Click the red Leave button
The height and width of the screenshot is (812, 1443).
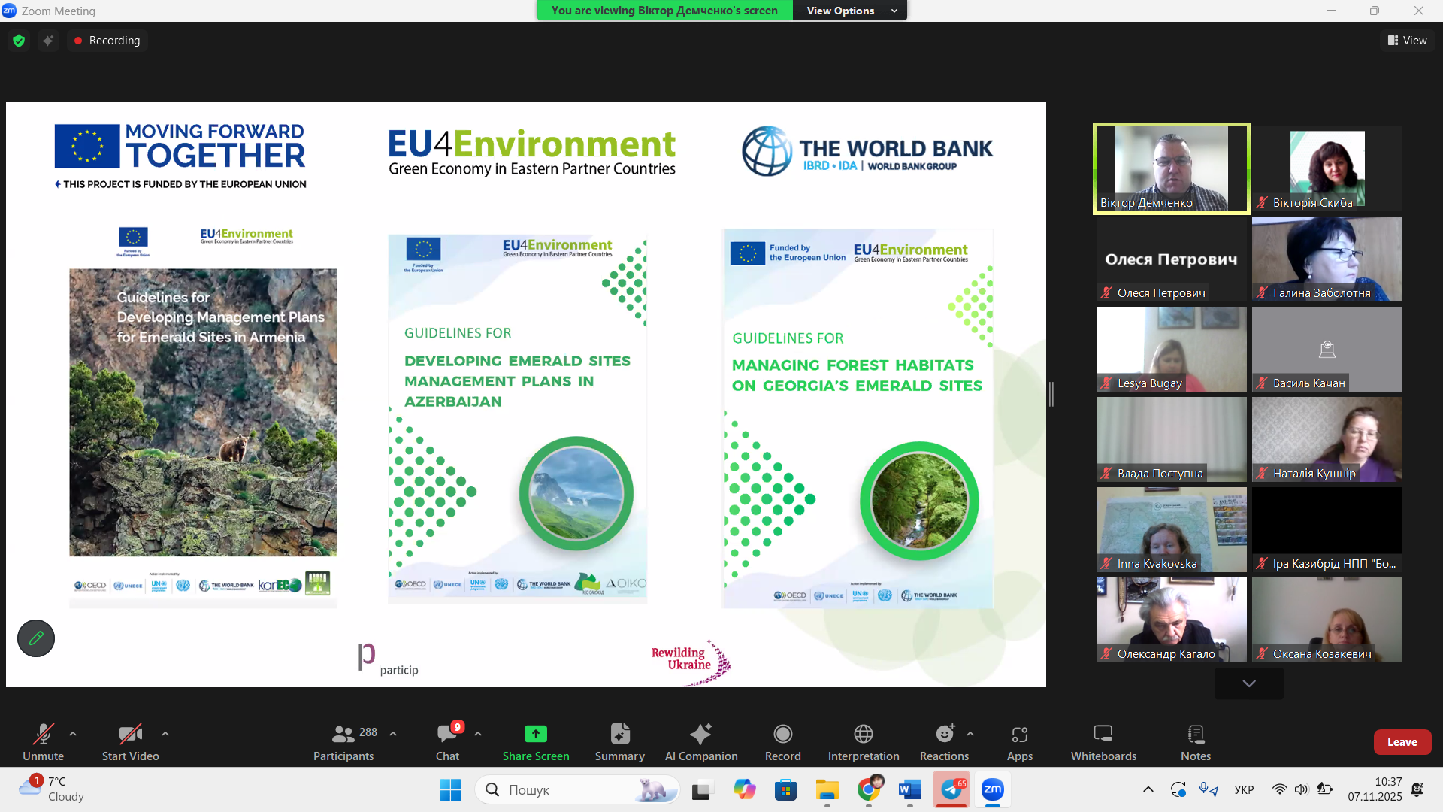pos(1402,742)
